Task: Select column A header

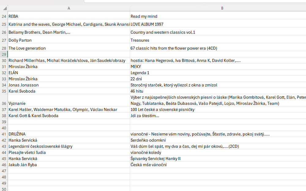Action: (69, 8)
